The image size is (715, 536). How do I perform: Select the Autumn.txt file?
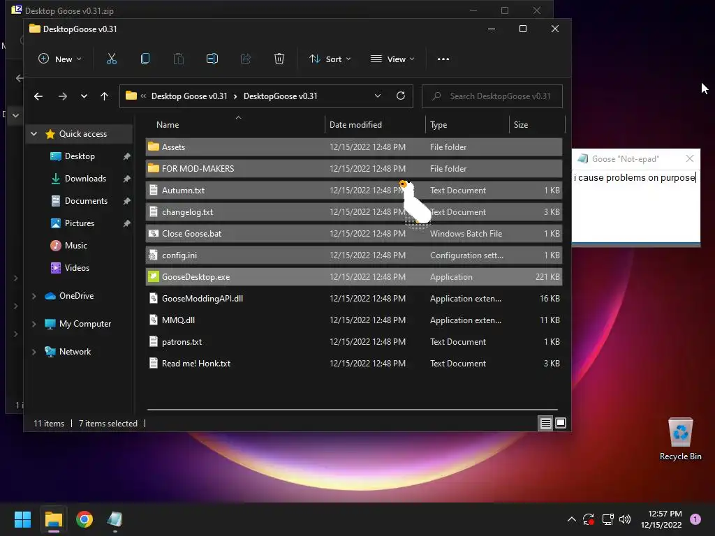pyautogui.click(x=353, y=190)
